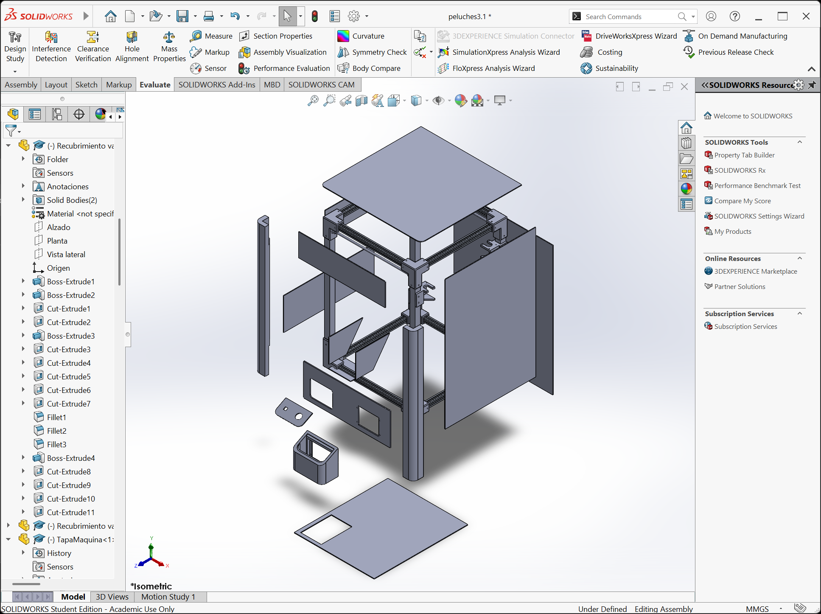This screenshot has width=821, height=614.
Task: Open the Appearances task pane tab
Action: [x=687, y=189]
